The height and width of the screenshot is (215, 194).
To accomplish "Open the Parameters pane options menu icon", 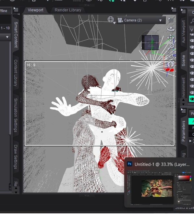I will 183,111.
